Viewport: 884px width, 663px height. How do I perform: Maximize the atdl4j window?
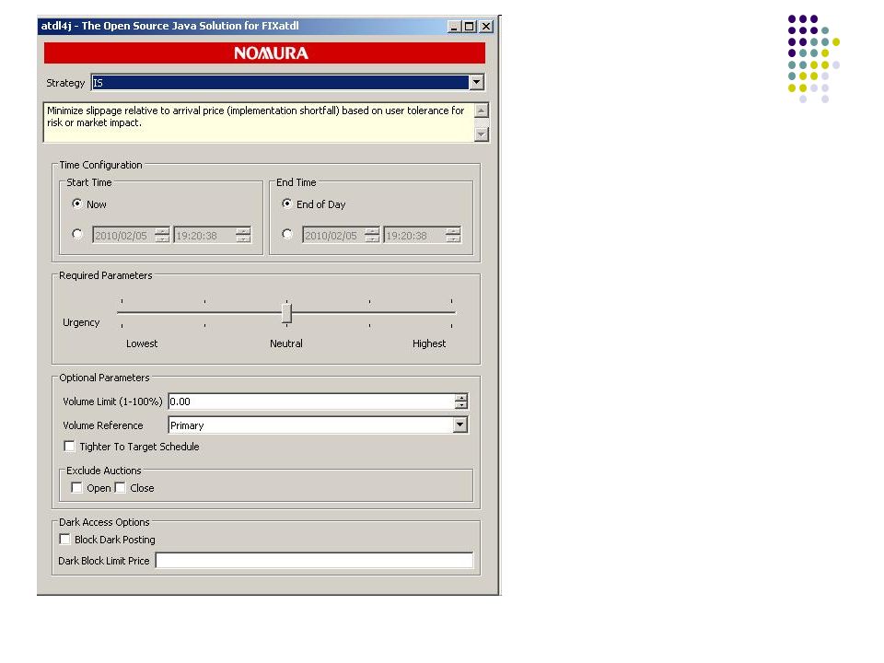(469, 27)
